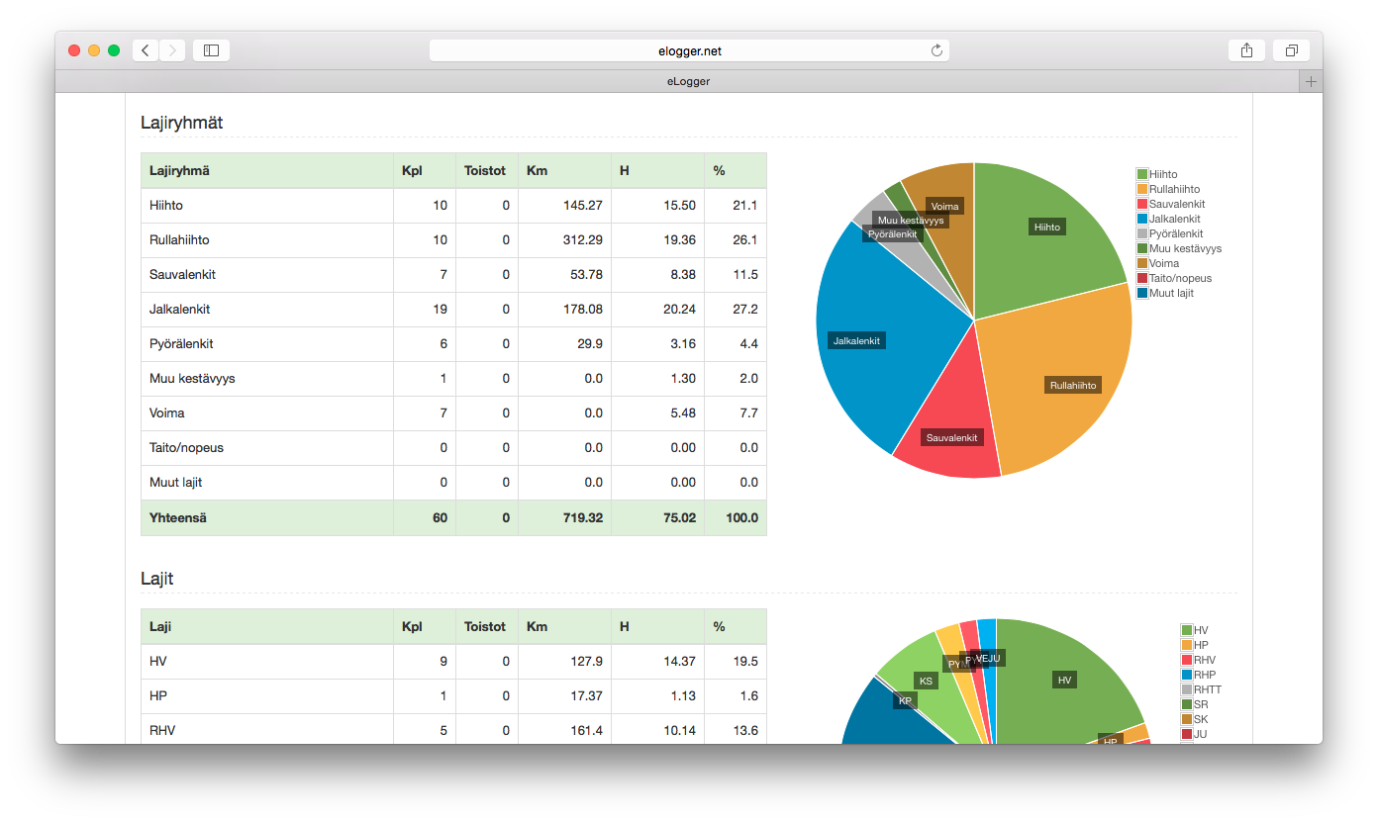Click the Muu kestävyys pie label
The width and height of the screenshot is (1378, 823).
click(911, 220)
